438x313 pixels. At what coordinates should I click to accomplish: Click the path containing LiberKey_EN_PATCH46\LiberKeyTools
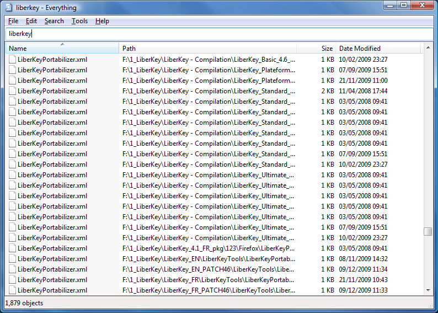(x=208, y=269)
